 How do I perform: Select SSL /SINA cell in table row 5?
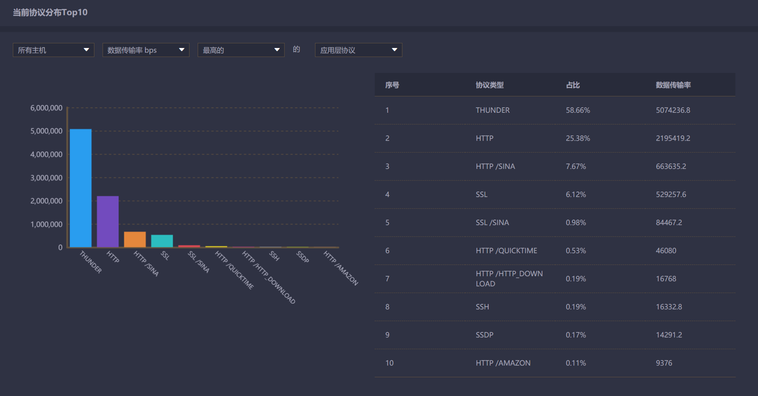tap(492, 223)
